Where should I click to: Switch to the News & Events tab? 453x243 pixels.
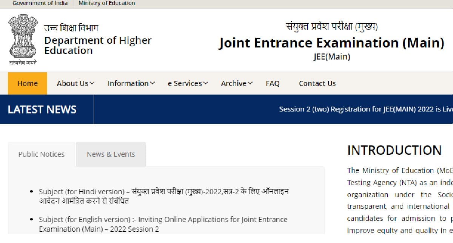111,154
